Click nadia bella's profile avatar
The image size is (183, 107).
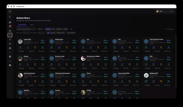(x=20, y=41)
